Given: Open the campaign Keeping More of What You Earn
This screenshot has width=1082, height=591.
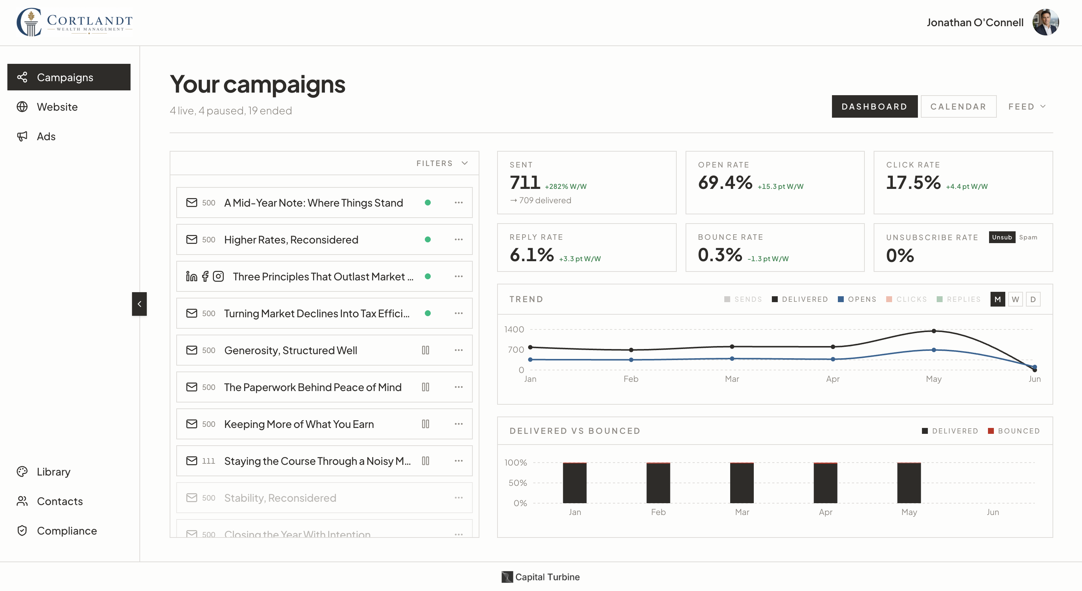Looking at the screenshot, I should (x=324, y=424).
